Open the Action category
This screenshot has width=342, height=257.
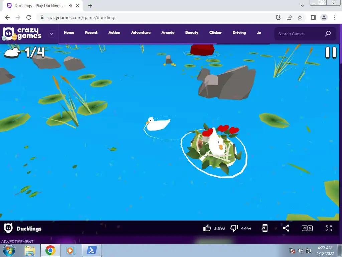point(114,32)
